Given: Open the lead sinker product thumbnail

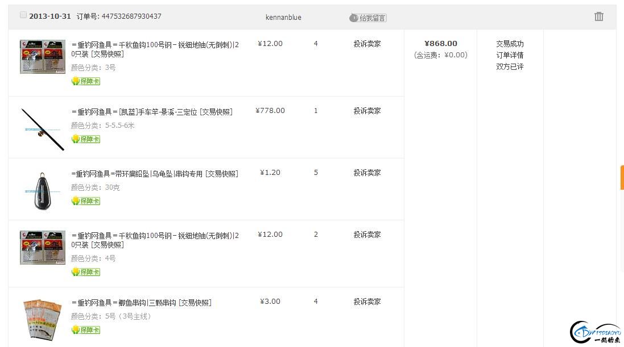Looking at the screenshot, I should [43, 191].
